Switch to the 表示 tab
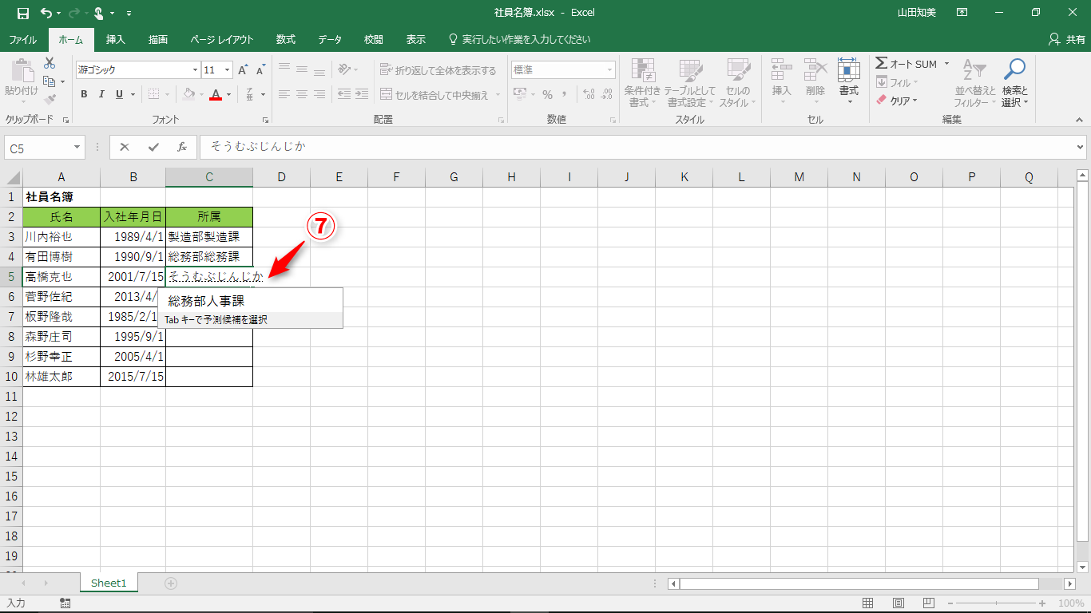The image size is (1091, 613). click(x=416, y=39)
